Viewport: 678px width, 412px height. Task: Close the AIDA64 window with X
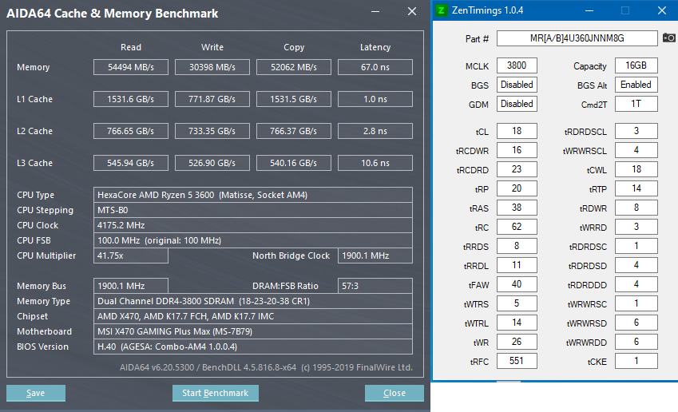point(412,12)
